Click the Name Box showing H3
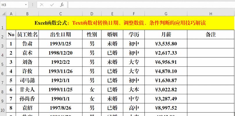The width and height of the screenshot is (235, 116). [x=14, y=5]
